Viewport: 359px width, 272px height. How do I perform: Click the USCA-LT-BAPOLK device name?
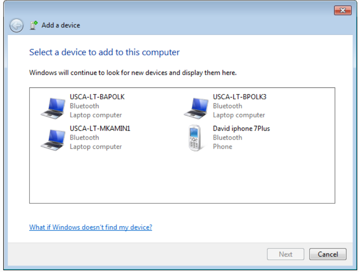click(x=97, y=97)
